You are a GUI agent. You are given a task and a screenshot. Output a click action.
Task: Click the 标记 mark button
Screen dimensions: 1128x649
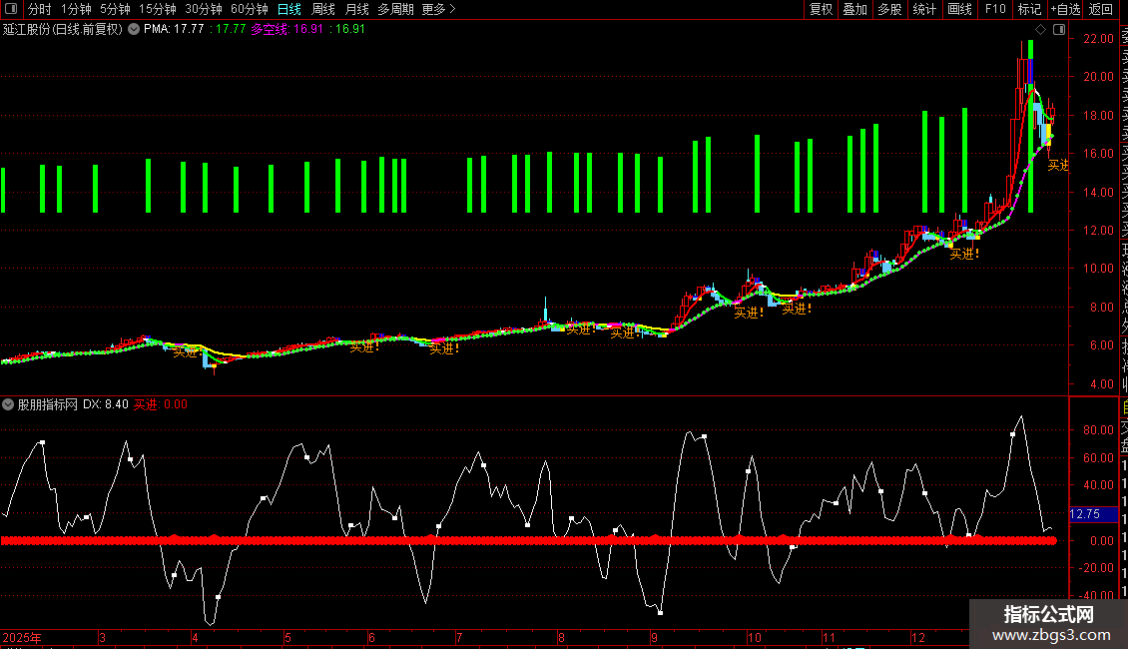pyautogui.click(x=1029, y=9)
